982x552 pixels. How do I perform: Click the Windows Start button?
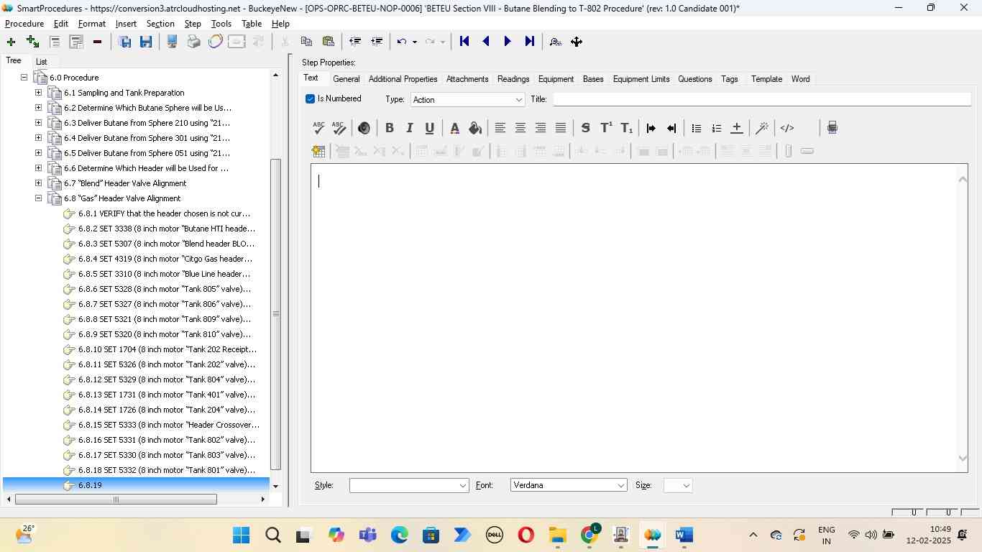click(242, 535)
